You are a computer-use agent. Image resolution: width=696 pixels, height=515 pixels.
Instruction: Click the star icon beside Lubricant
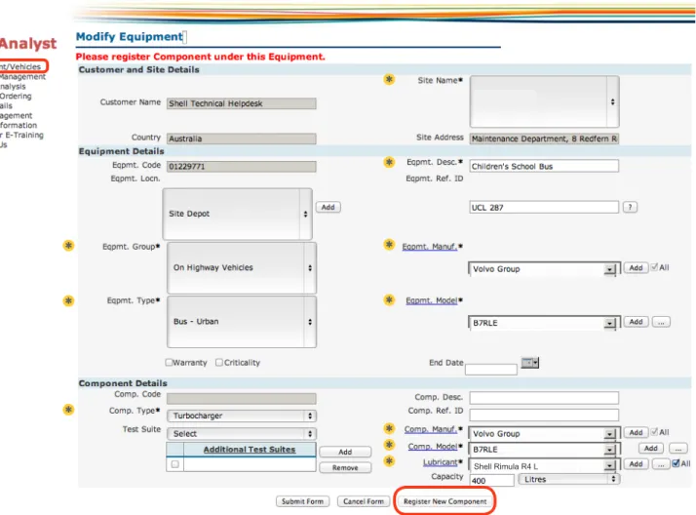389,460
